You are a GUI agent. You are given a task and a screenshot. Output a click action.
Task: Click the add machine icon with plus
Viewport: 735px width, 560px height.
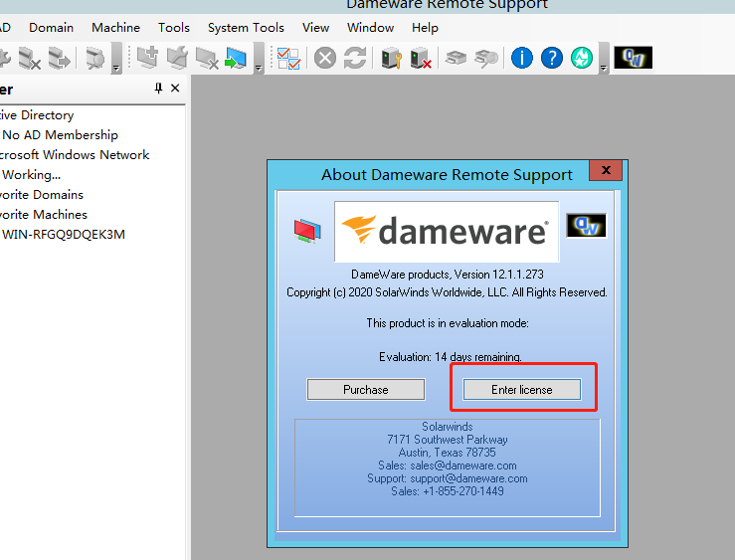point(147,59)
